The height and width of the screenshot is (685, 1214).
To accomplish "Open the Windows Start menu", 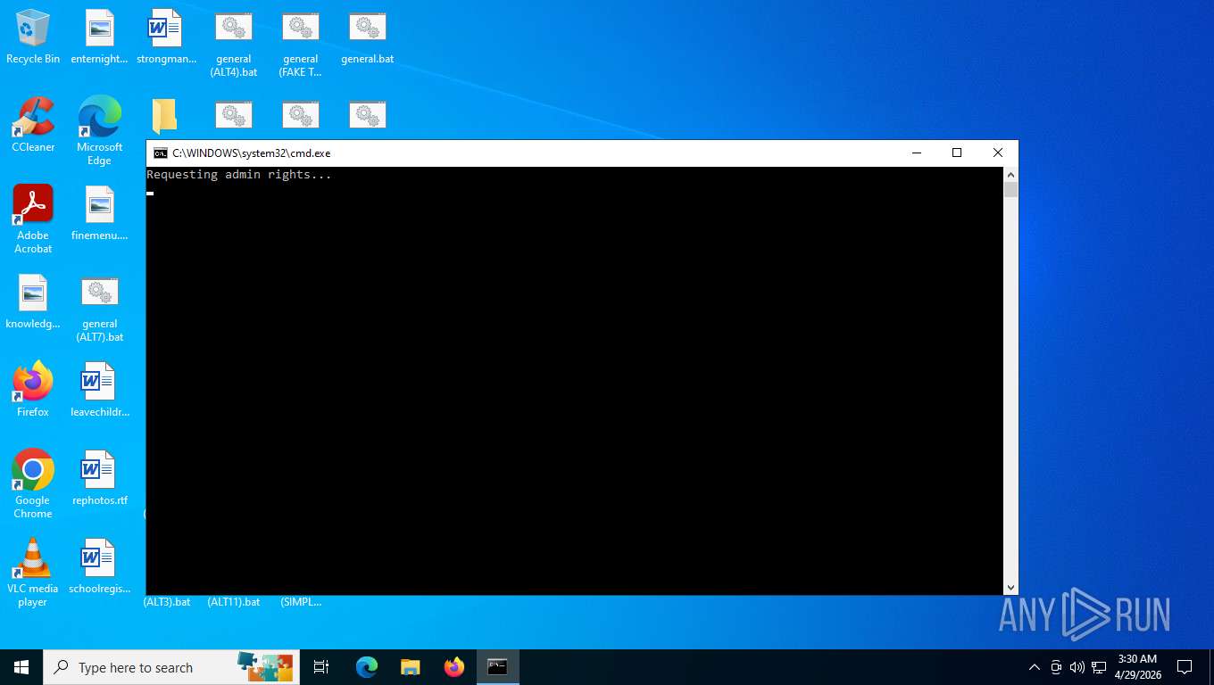I will pos(21,667).
